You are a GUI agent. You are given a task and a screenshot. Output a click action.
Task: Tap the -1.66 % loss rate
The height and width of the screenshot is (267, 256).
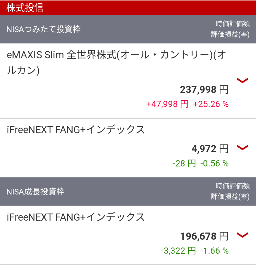point(214,251)
